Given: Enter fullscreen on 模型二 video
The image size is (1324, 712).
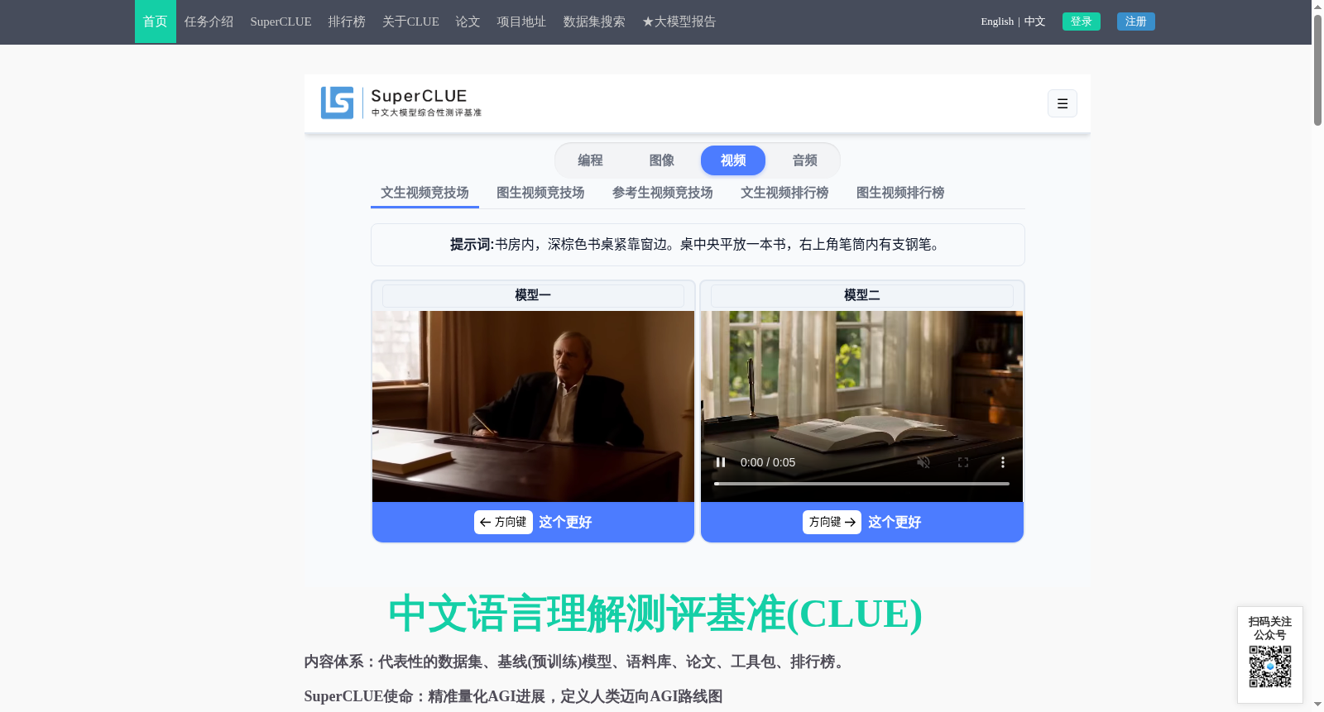Looking at the screenshot, I should tap(963, 462).
